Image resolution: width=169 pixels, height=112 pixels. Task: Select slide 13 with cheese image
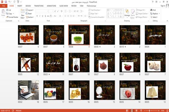(155, 90)
